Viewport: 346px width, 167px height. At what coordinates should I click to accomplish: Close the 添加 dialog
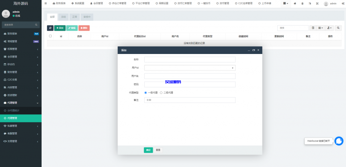[x=258, y=50]
